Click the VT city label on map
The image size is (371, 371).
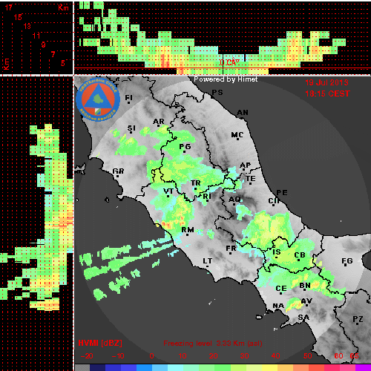(168, 191)
